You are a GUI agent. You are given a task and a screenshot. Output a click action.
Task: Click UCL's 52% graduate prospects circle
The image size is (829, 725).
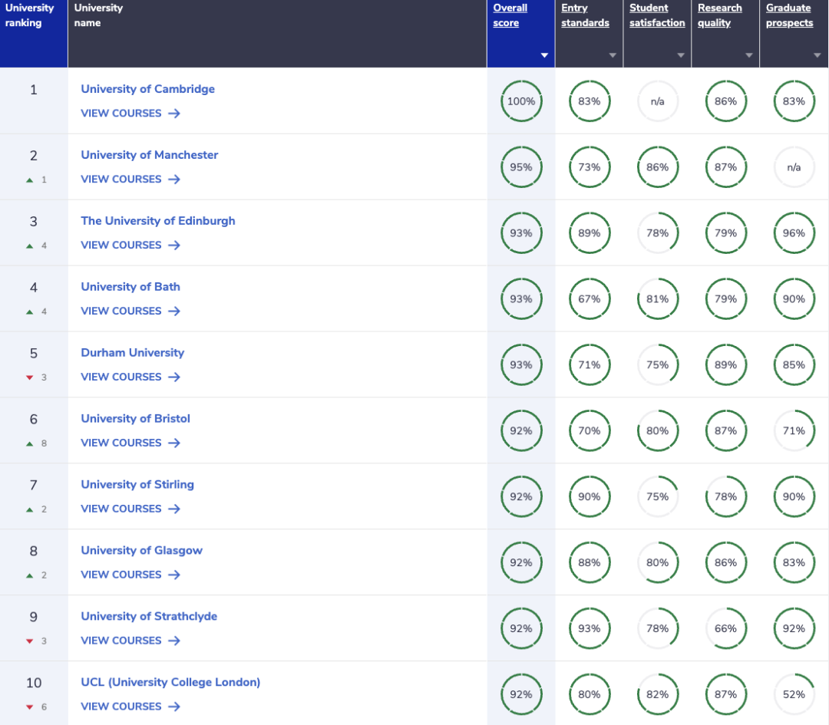[794, 694]
